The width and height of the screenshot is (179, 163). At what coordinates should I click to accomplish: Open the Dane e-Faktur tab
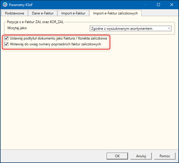[x=43, y=13]
